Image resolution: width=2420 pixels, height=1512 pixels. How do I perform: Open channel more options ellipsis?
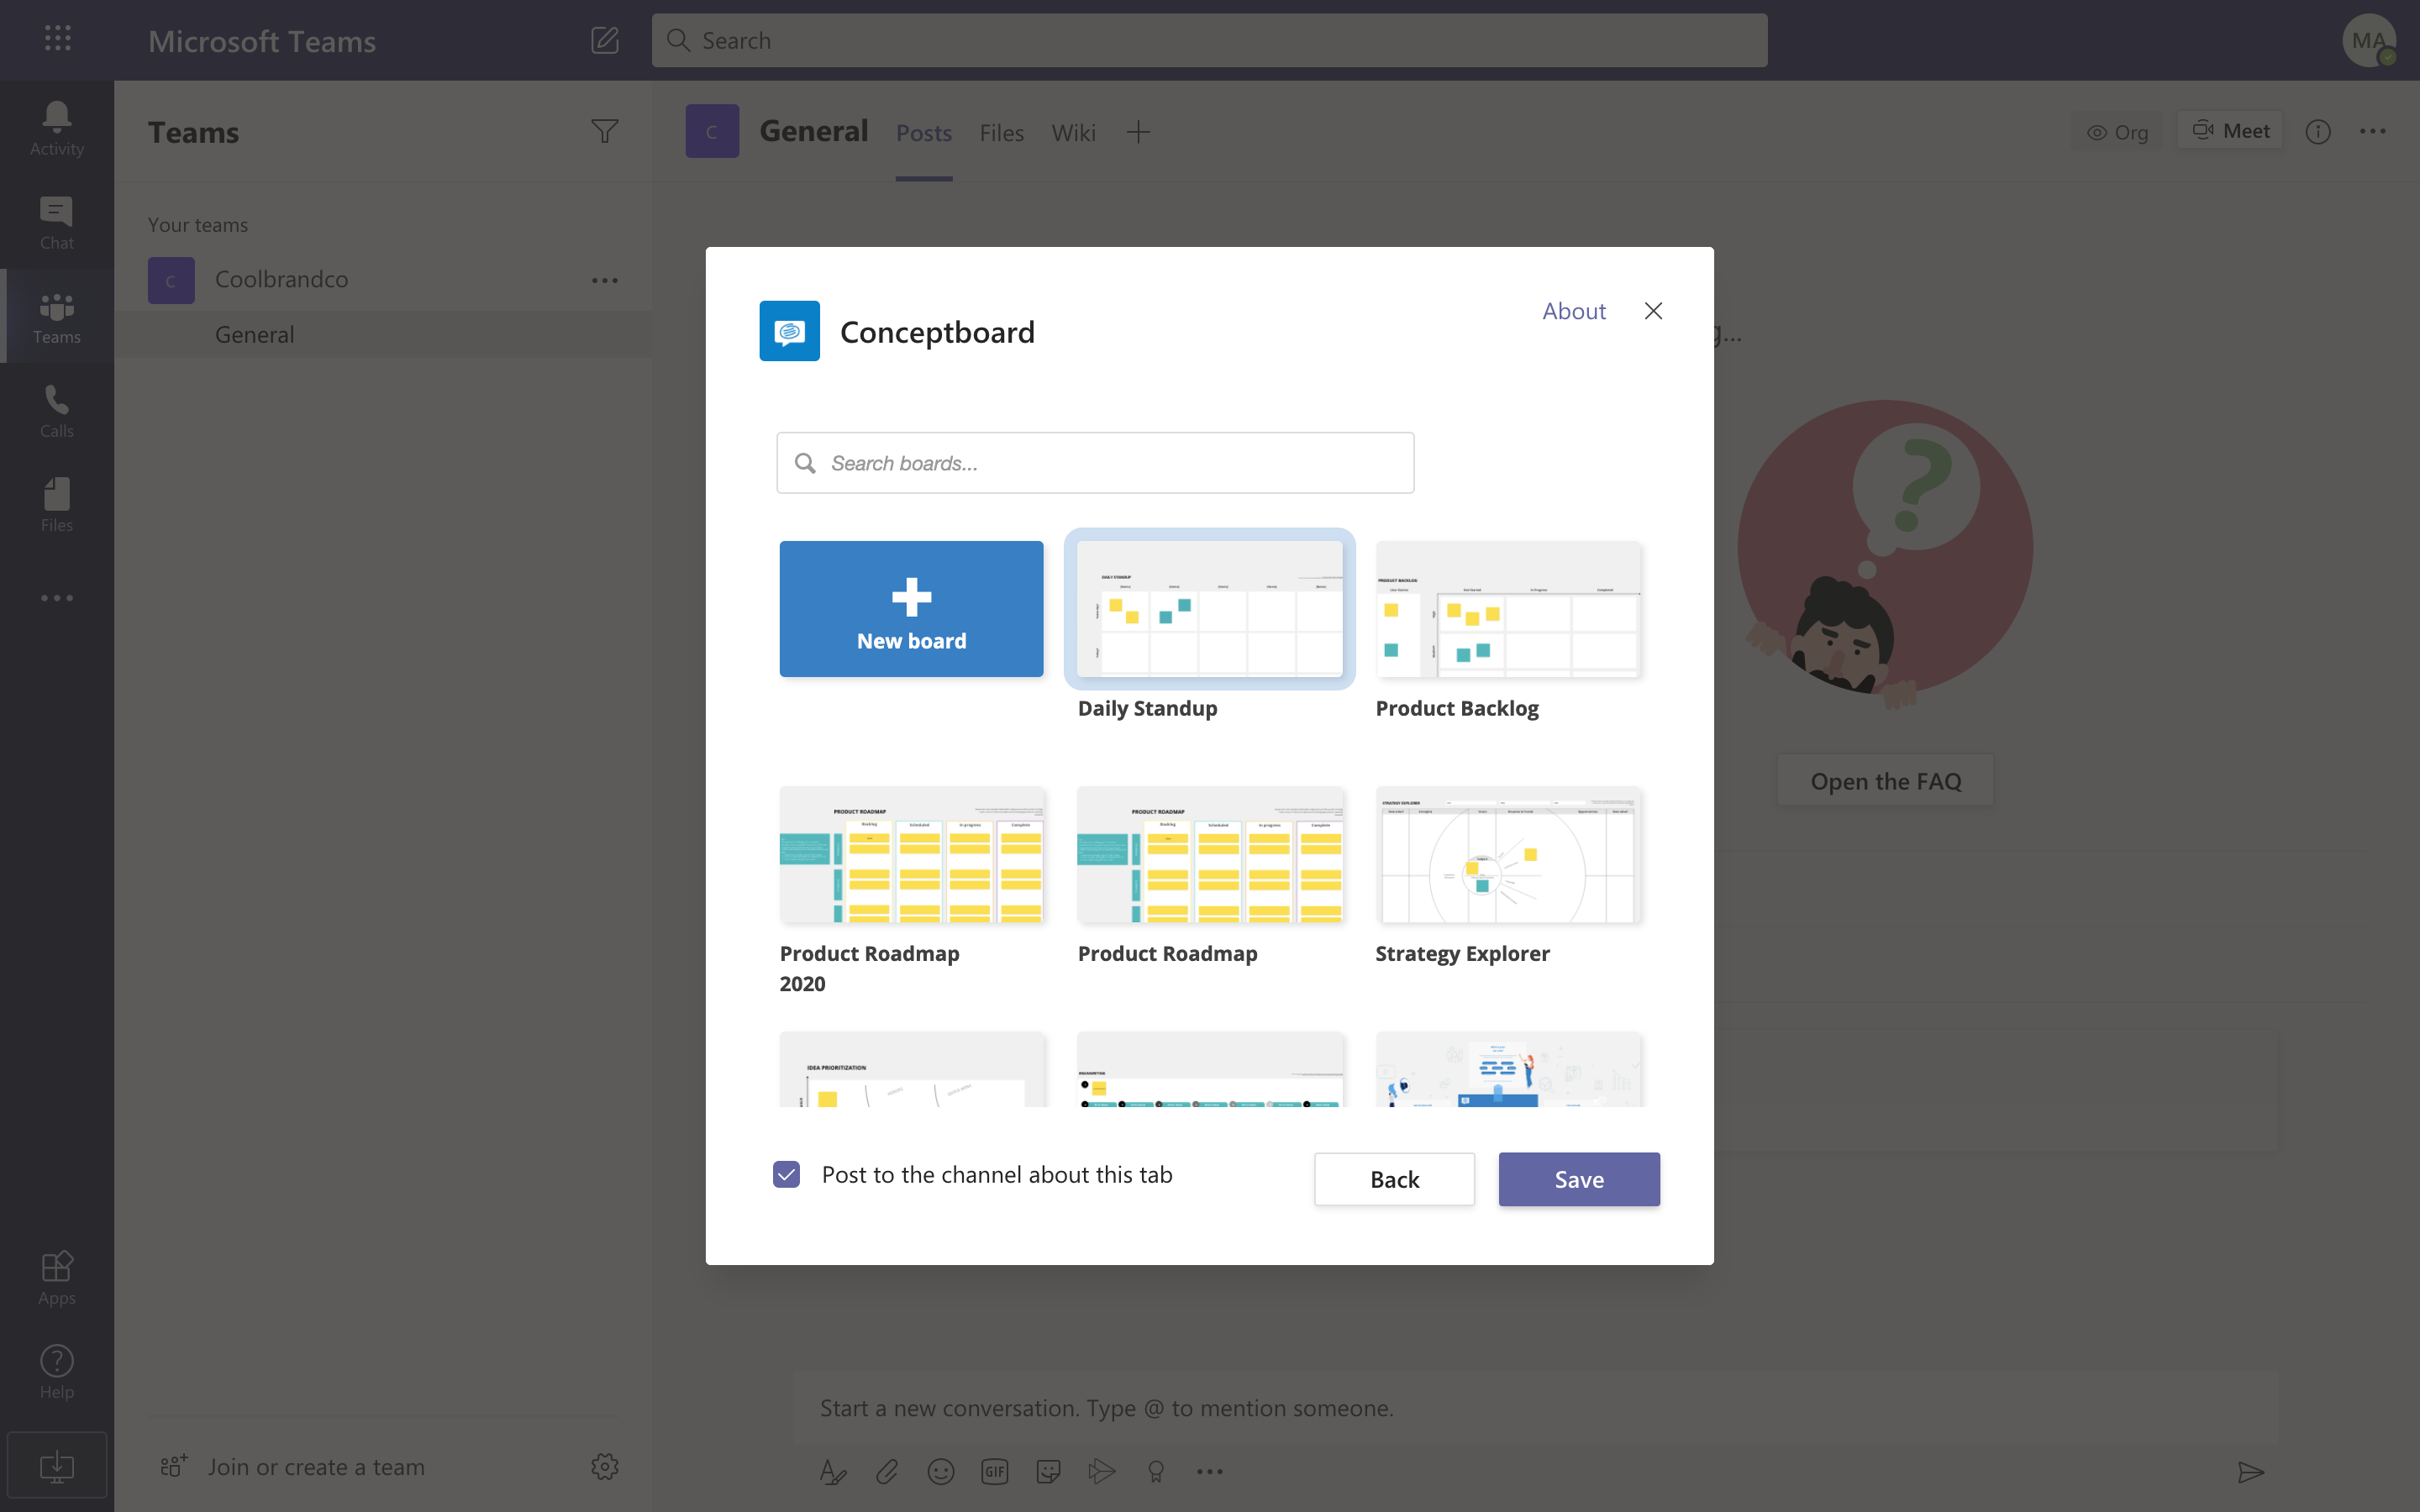click(2373, 131)
